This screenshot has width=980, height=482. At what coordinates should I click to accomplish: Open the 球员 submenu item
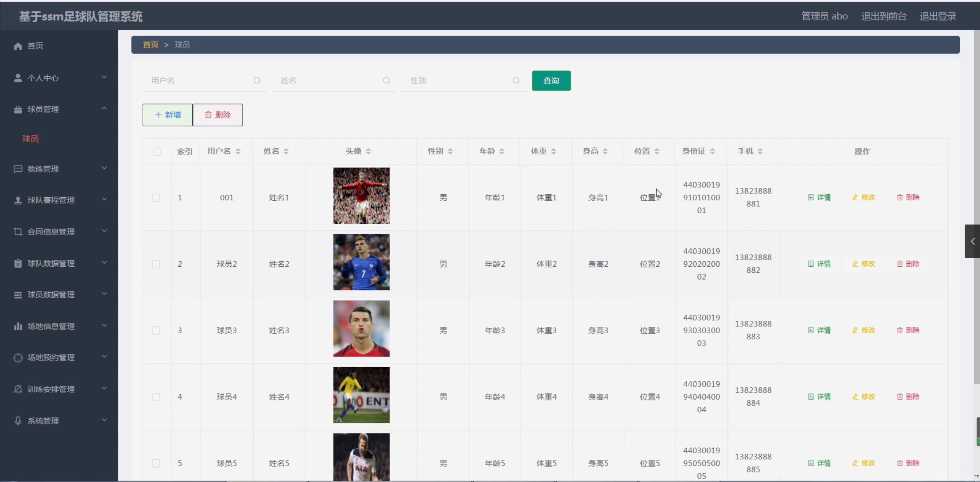tap(30, 139)
